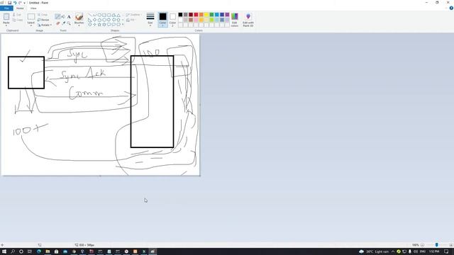Image resolution: width=454 pixels, height=255 pixels.
Task: Open the weather Light rain widget
Action: pyautogui.click(x=374, y=251)
